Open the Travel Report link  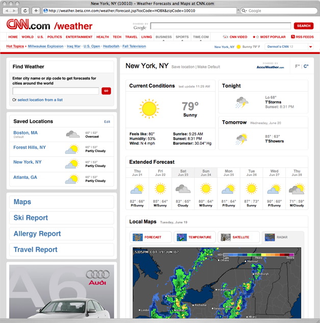click(36, 250)
